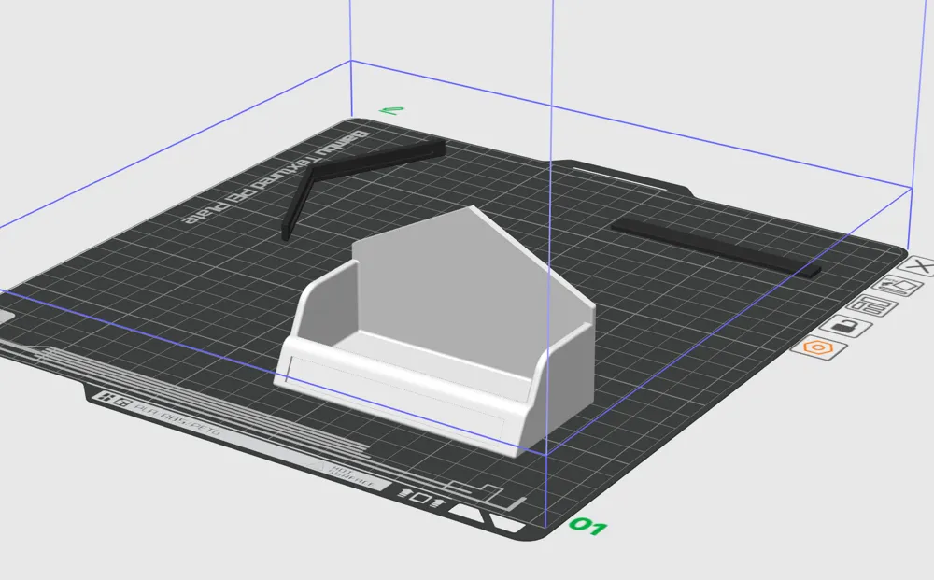
Task: Click the Bambu Textured PEI Plate label
Action: click(276, 177)
